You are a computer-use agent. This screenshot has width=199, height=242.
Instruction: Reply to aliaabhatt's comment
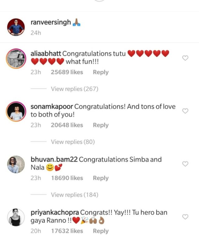100,72
